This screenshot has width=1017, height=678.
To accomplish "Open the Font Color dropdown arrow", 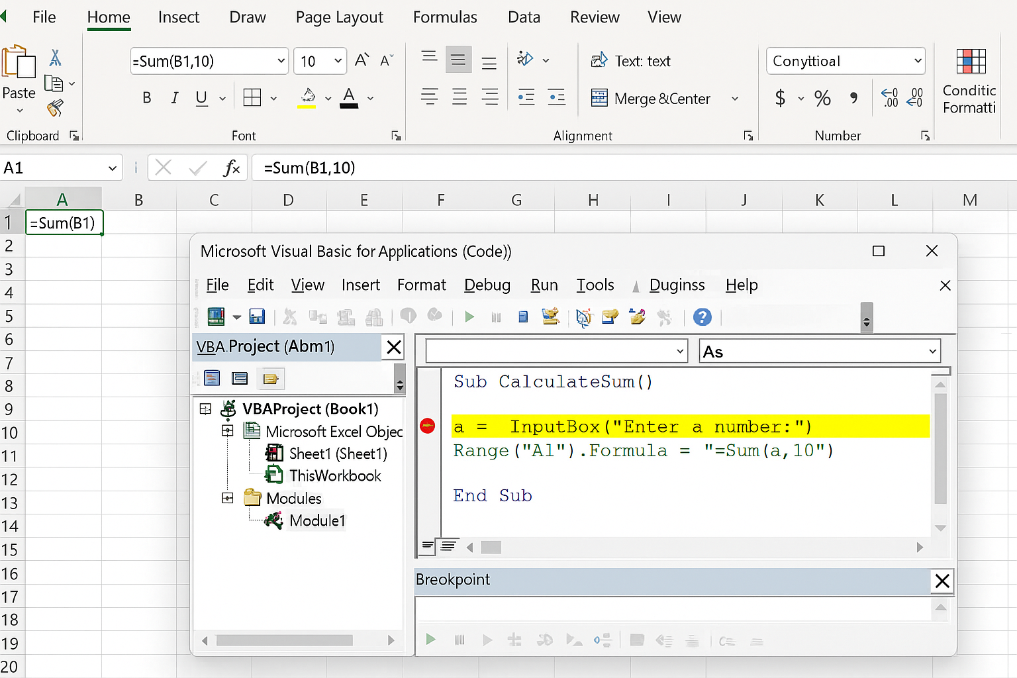I will tap(370, 99).
